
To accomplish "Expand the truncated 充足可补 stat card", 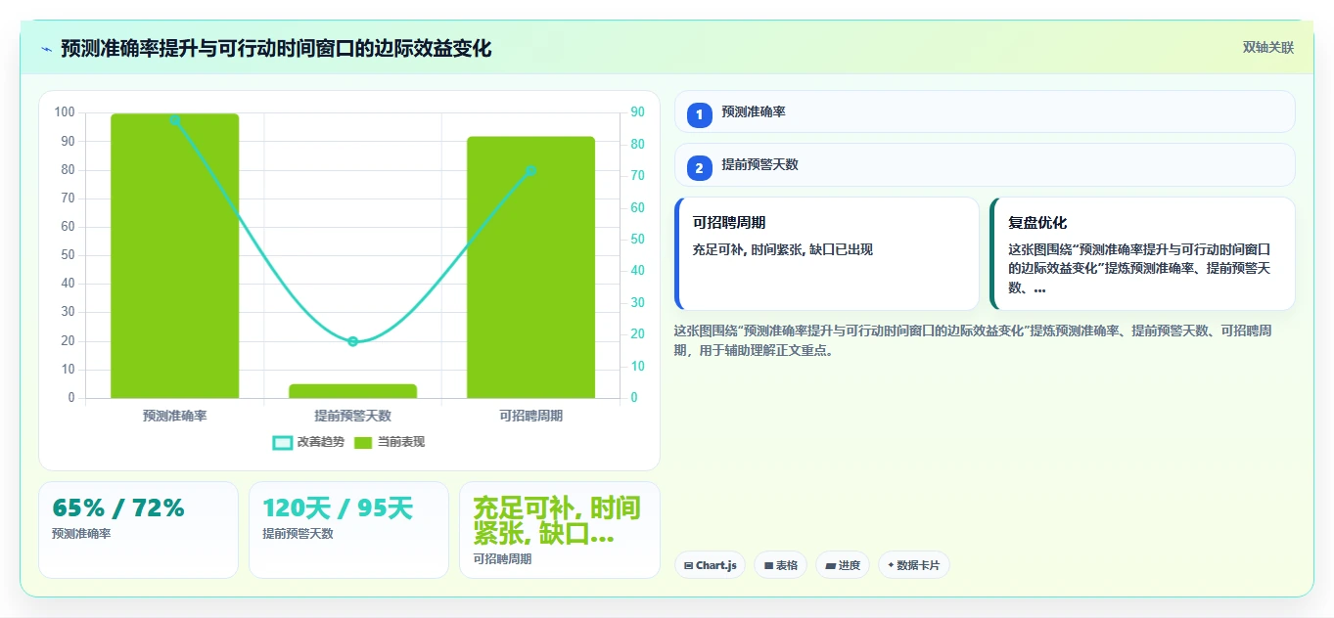I will point(560,530).
